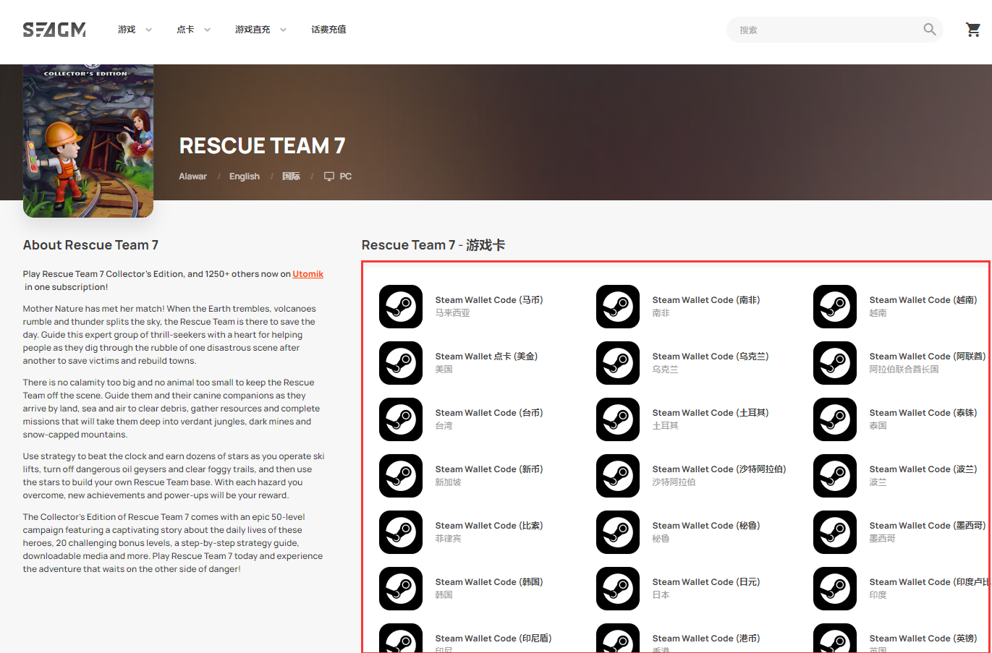Image resolution: width=992 pixels, height=653 pixels.
Task: Go to 话费充值 page
Action: [x=328, y=30]
